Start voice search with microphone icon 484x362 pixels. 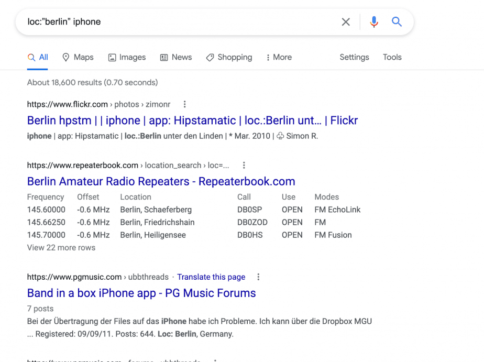pos(374,22)
